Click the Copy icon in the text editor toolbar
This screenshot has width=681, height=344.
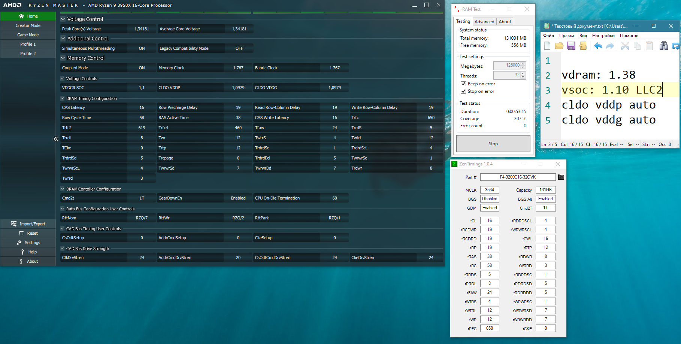pos(637,46)
